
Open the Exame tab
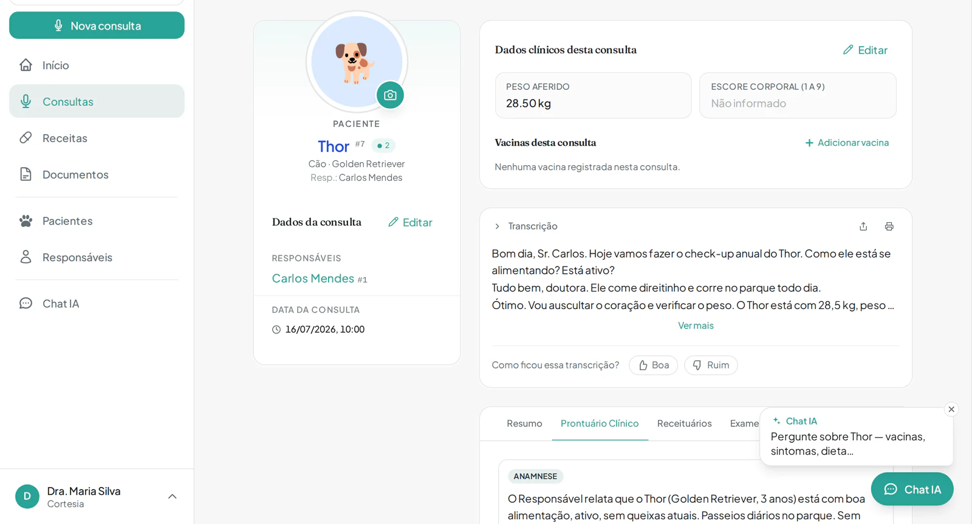(744, 423)
